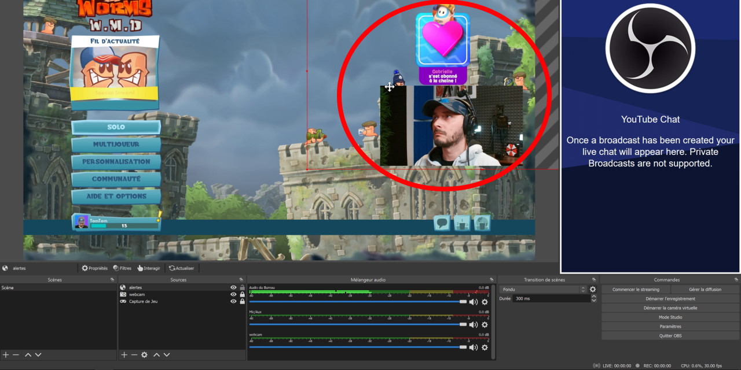Remove the selected scene with the minus icon
Image resolution: width=741 pixels, height=370 pixels.
(x=16, y=354)
